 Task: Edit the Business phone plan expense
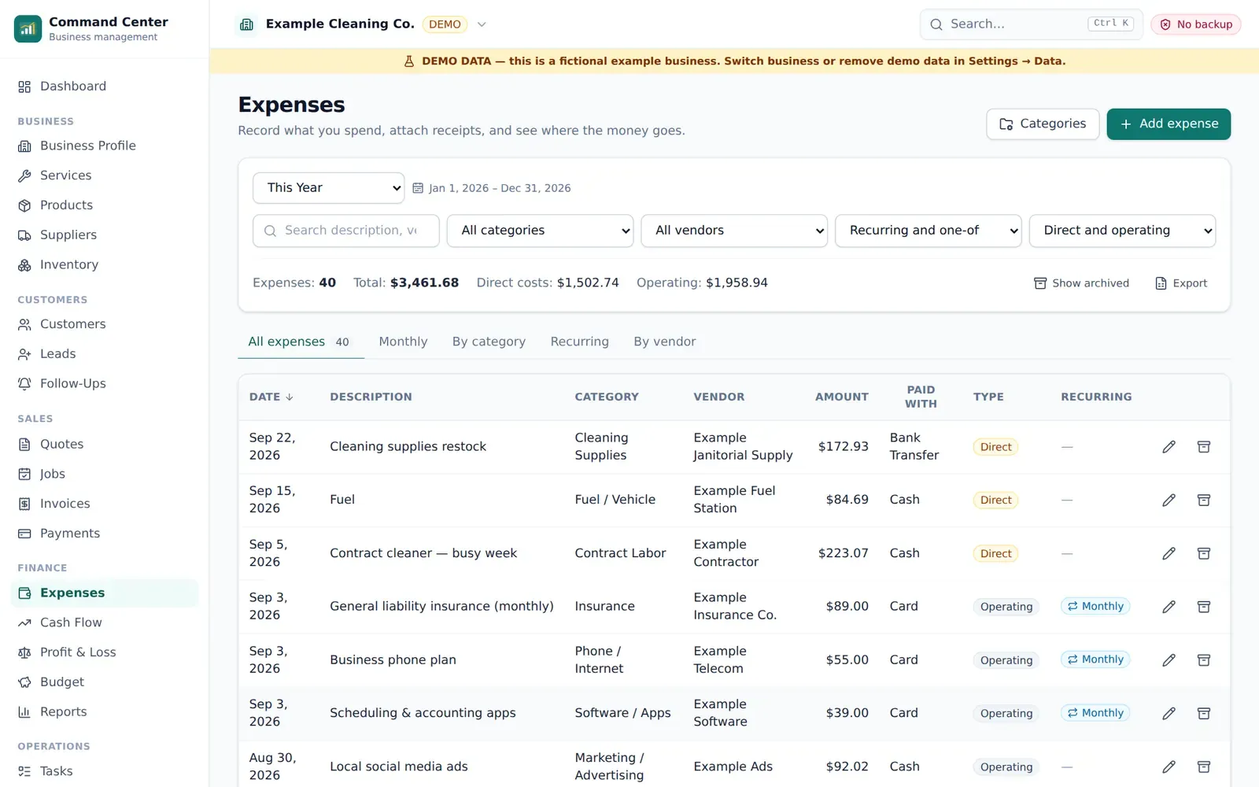pyautogui.click(x=1169, y=660)
